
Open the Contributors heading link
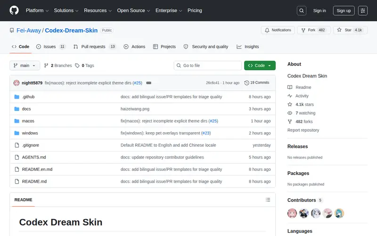tap(304, 200)
